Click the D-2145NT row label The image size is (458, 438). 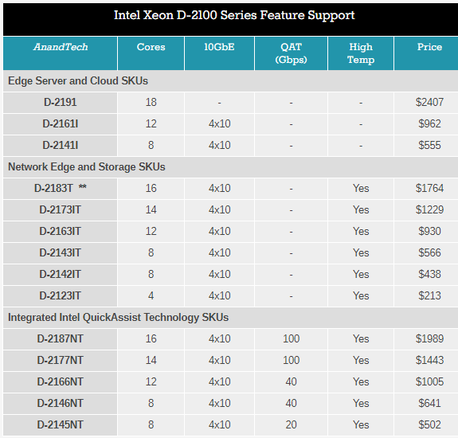pyautogui.click(x=61, y=424)
